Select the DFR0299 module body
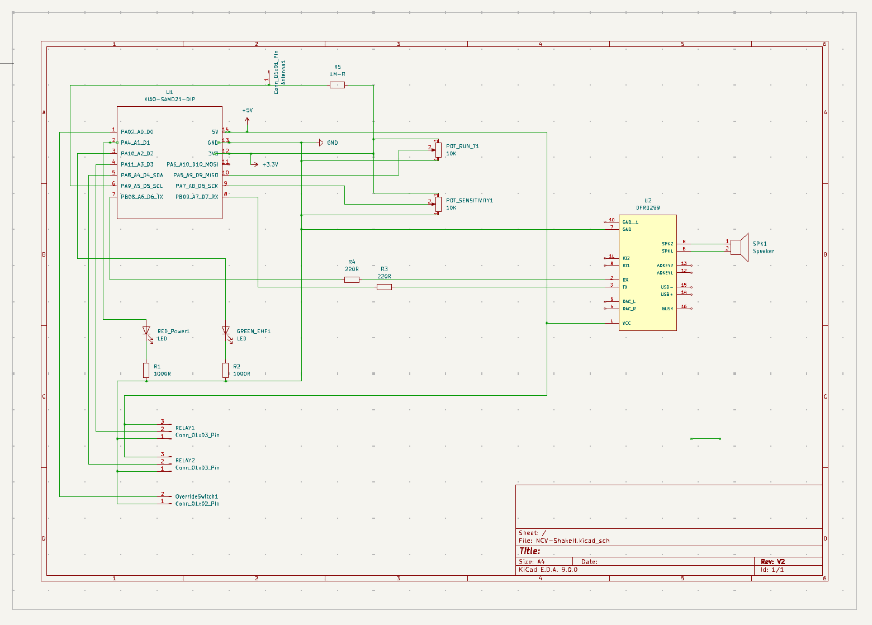Image resolution: width=872 pixels, height=625 pixels. pyautogui.click(x=647, y=273)
